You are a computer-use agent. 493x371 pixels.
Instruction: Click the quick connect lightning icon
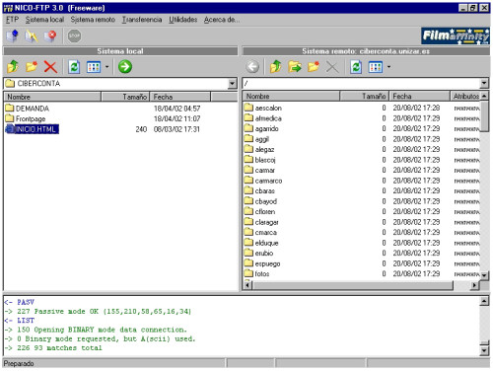click(32, 36)
